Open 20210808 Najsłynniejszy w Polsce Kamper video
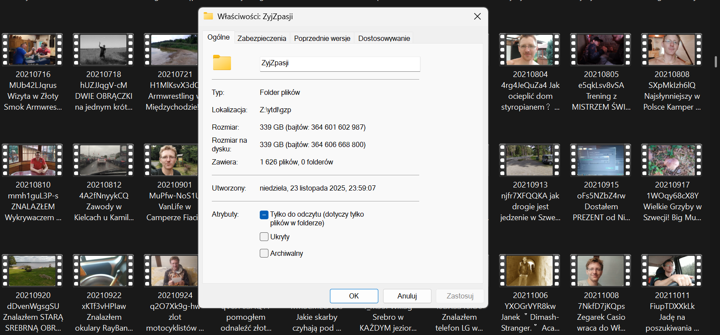This screenshot has width=720, height=335. (x=672, y=50)
